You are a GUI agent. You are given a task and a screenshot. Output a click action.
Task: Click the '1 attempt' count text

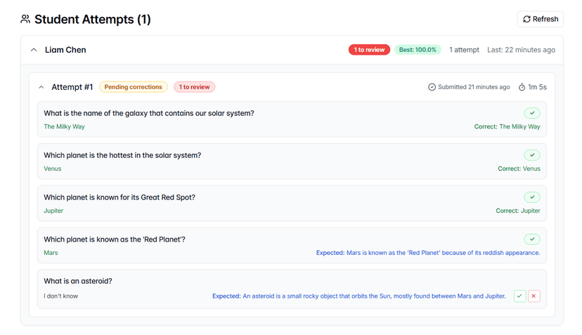click(x=464, y=50)
